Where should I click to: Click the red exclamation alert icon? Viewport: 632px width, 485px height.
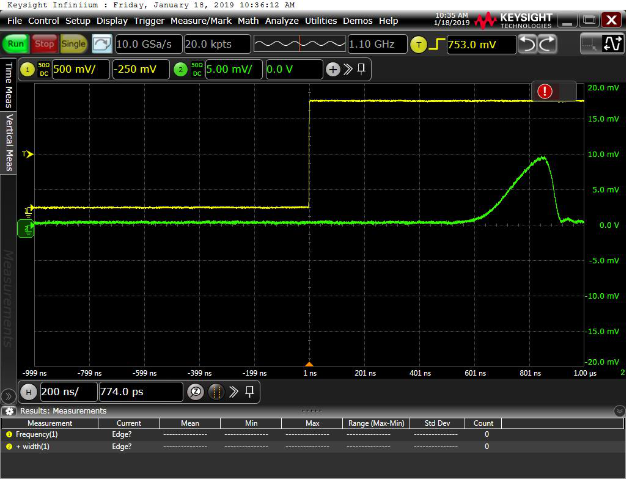pyautogui.click(x=545, y=92)
